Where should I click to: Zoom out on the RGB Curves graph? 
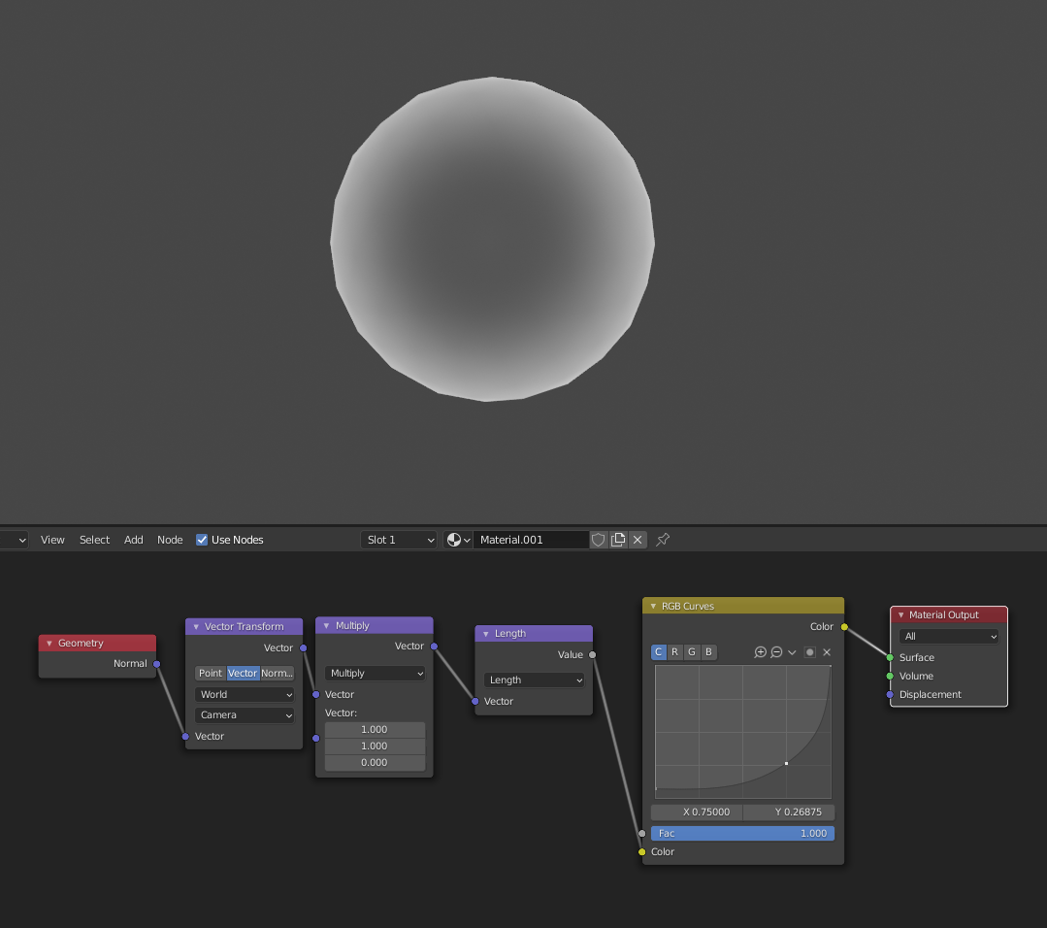coord(776,652)
